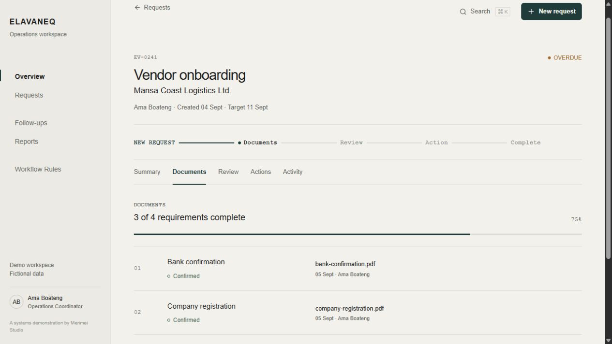This screenshot has height=344, width=612.
Task: Select the Documents tab
Action: (x=189, y=172)
